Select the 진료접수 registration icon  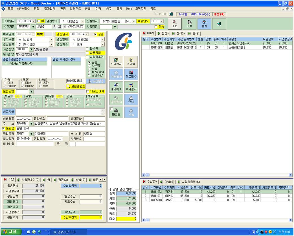click(x=131, y=74)
